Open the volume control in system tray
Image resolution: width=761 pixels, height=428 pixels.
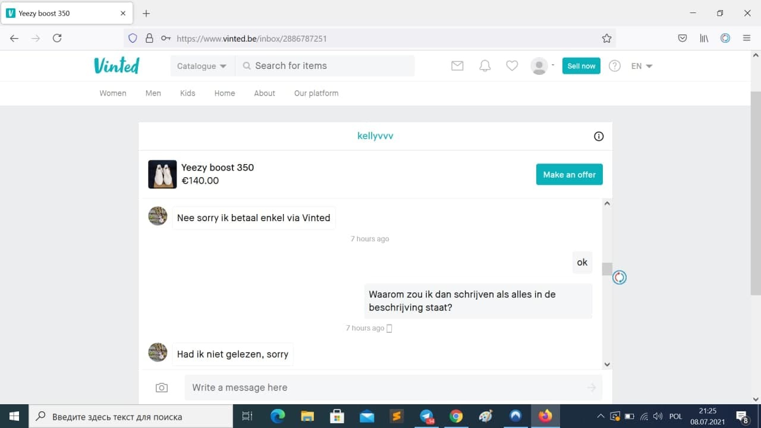coord(658,416)
